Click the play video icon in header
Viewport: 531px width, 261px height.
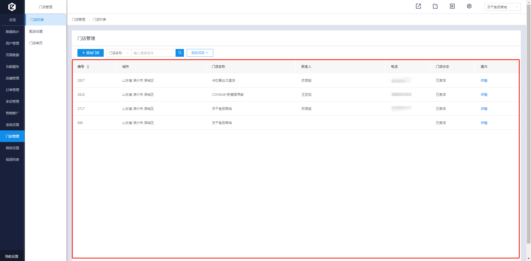[452, 6]
